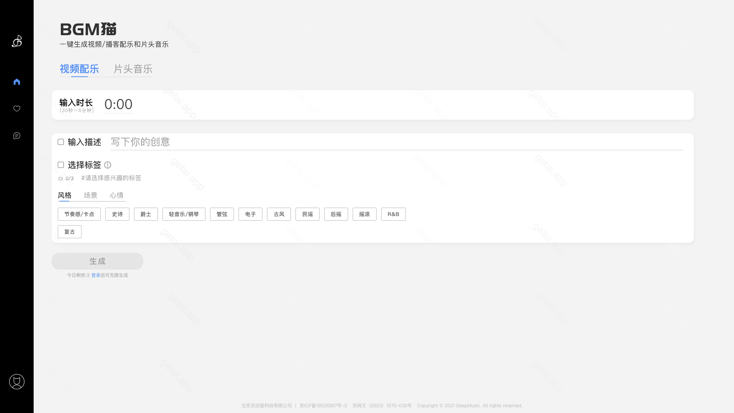Select the 摇滚 style tag

point(364,214)
